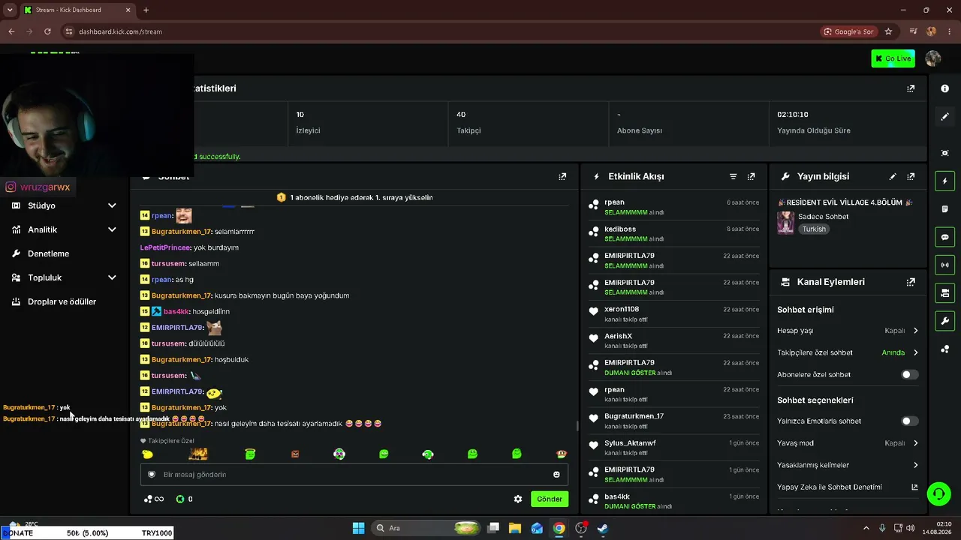This screenshot has height=540, width=961.
Task: Open chat settings gear icon
Action: coord(518,499)
